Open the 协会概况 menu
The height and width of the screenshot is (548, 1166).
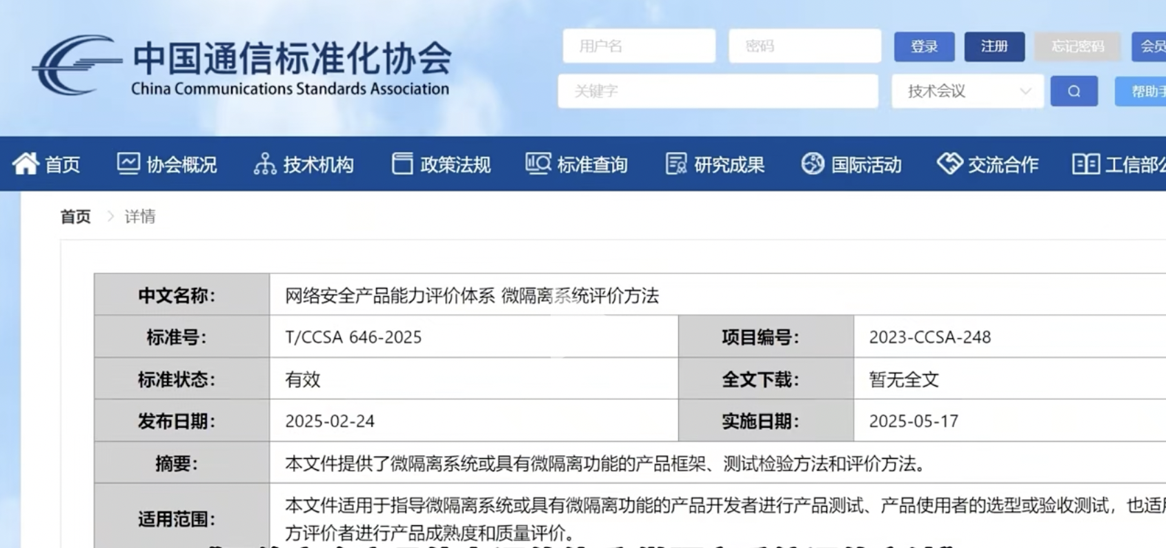coord(167,164)
